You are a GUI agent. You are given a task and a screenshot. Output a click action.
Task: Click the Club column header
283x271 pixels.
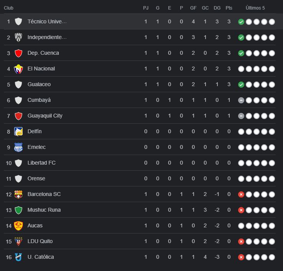click(9, 8)
